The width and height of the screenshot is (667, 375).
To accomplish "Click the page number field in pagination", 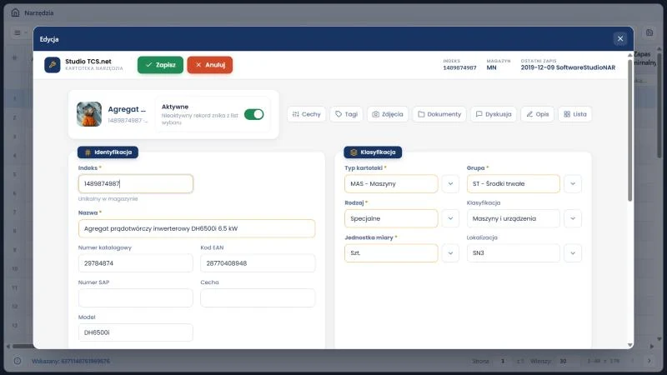I will tap(503, 361).
